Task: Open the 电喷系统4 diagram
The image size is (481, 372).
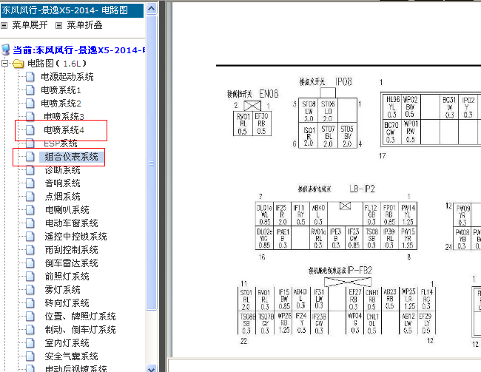Action: (64, 130)
